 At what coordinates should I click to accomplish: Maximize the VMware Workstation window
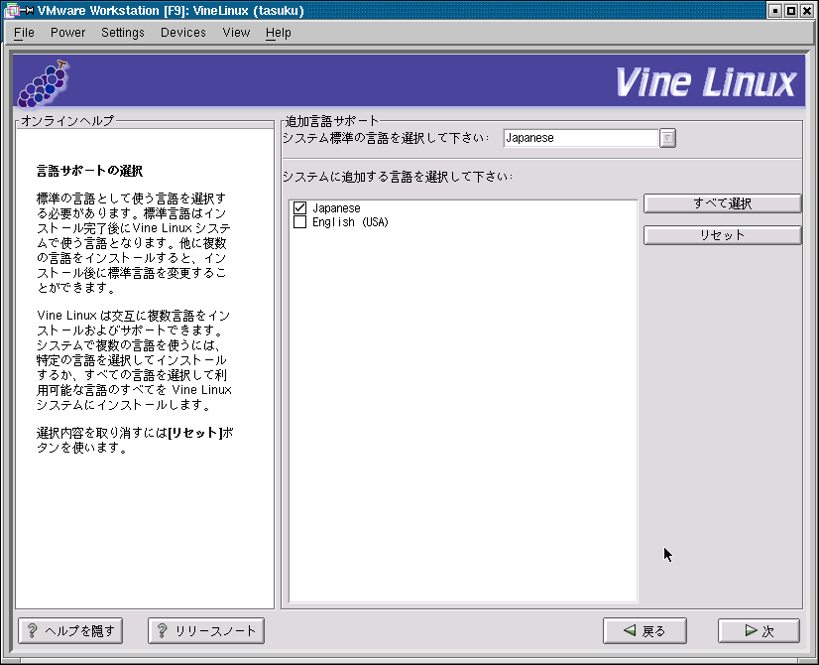(x=791, y=11)
